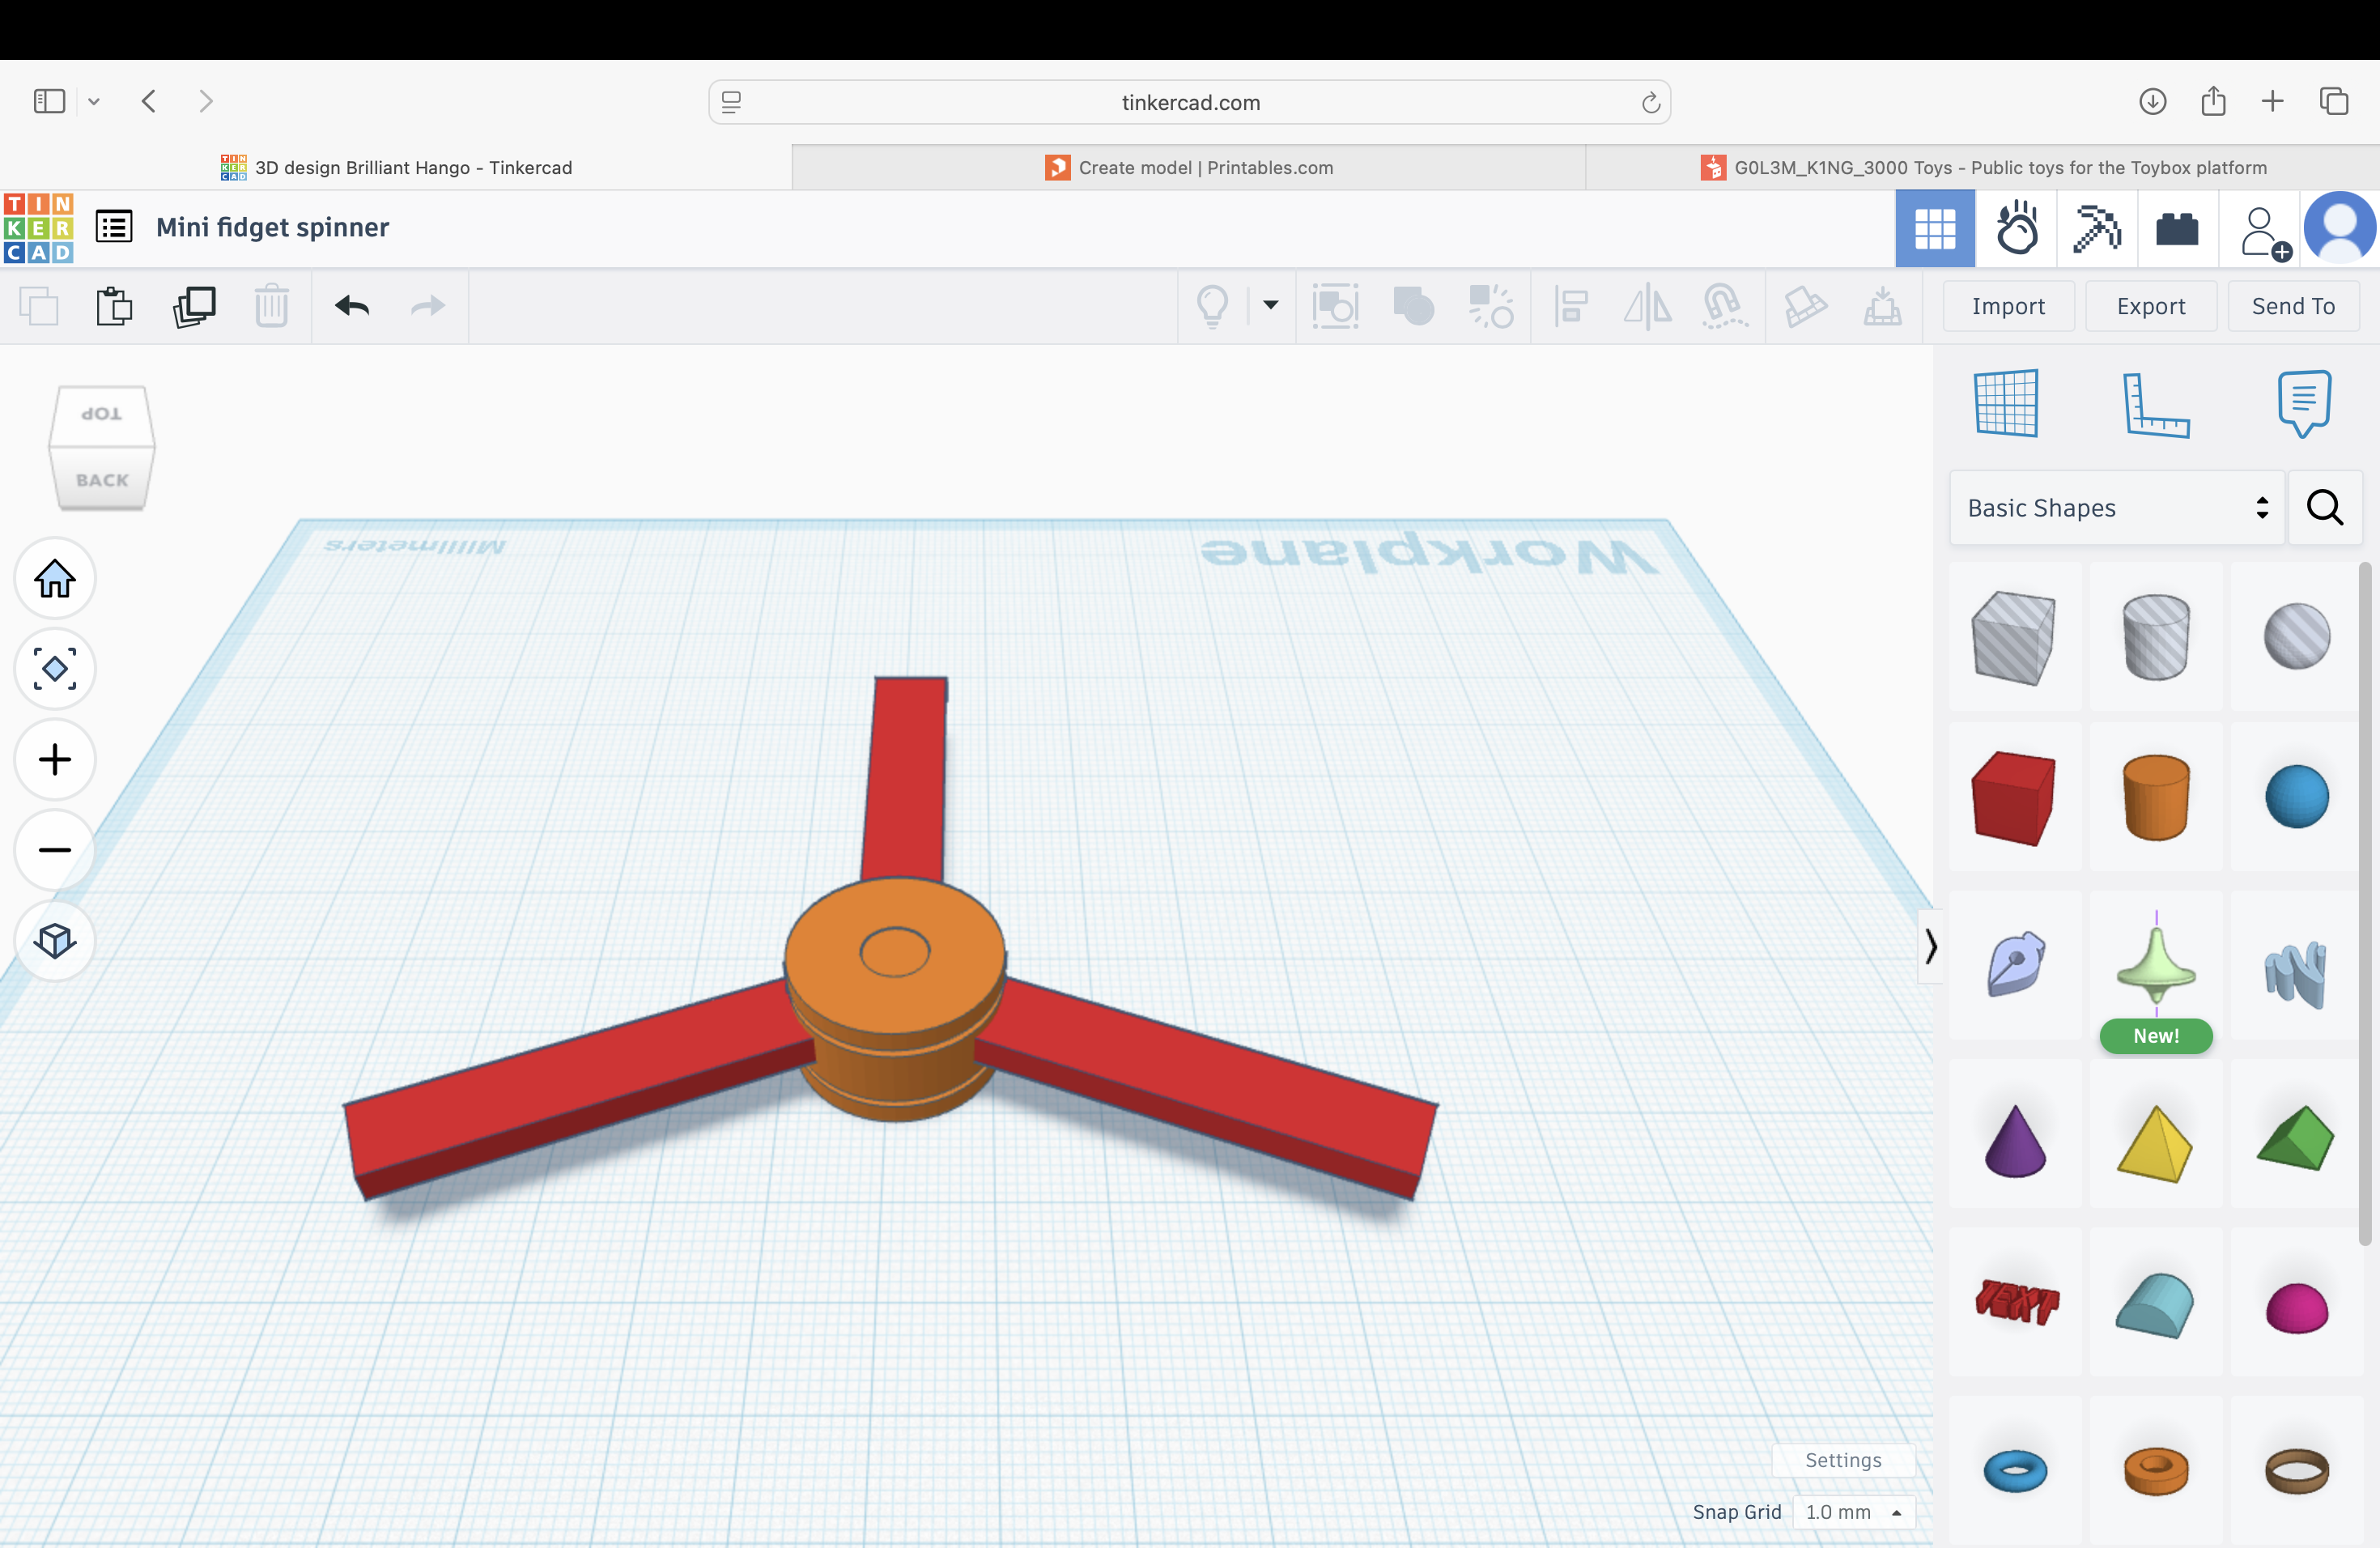Choose the red TEXT shape
The image size is (2380, 1548).
(2016, 1302)
